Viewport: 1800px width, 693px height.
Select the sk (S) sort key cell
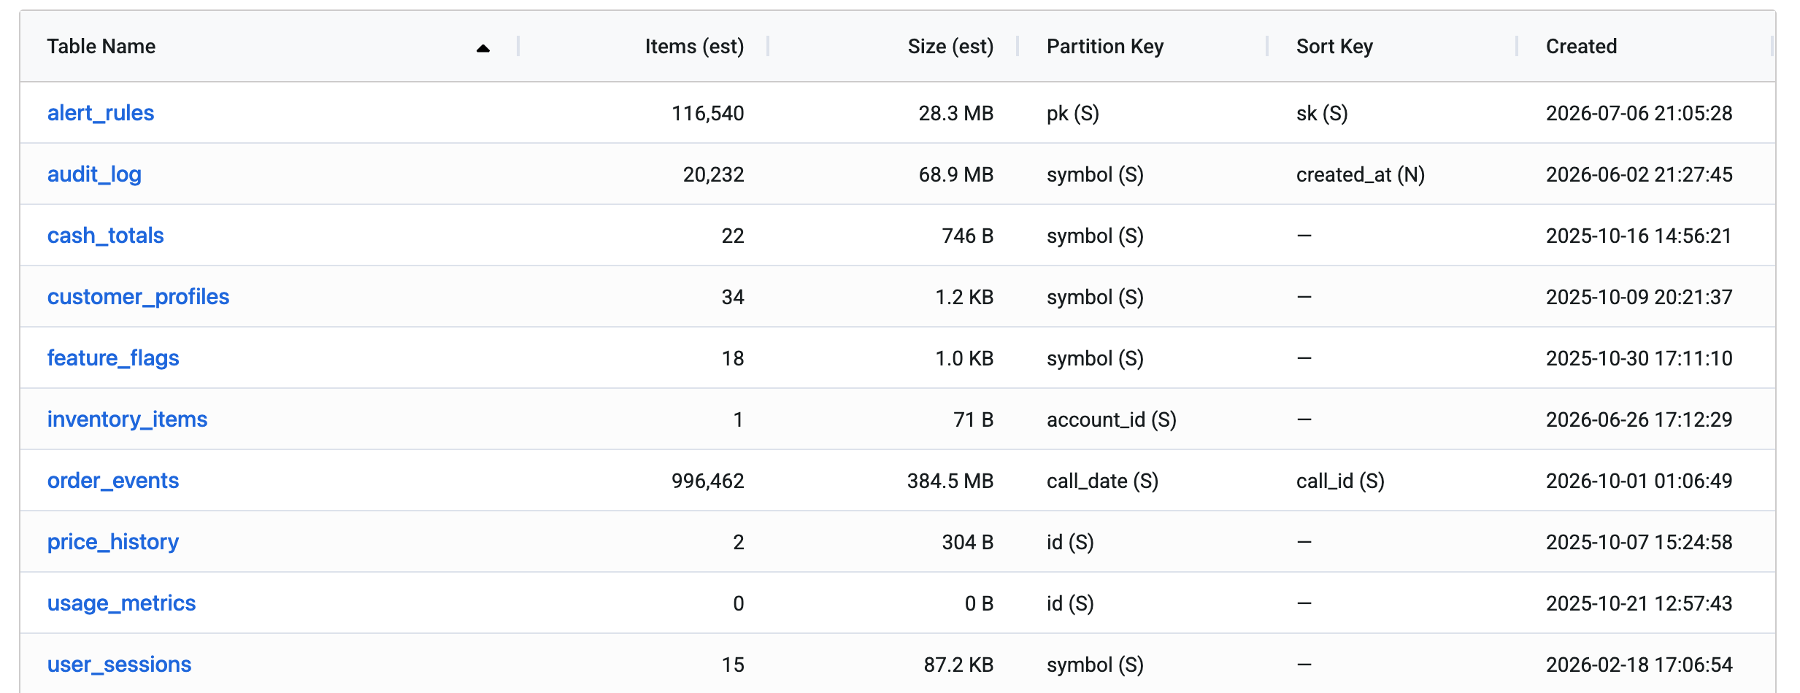coord(1322,113)
